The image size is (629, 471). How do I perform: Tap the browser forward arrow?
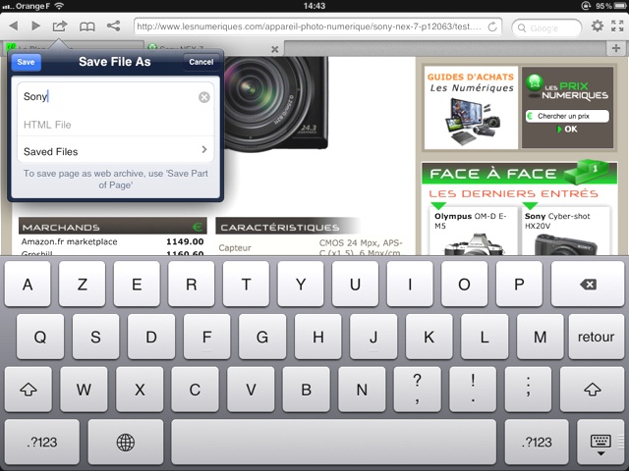tap(36, 26)
